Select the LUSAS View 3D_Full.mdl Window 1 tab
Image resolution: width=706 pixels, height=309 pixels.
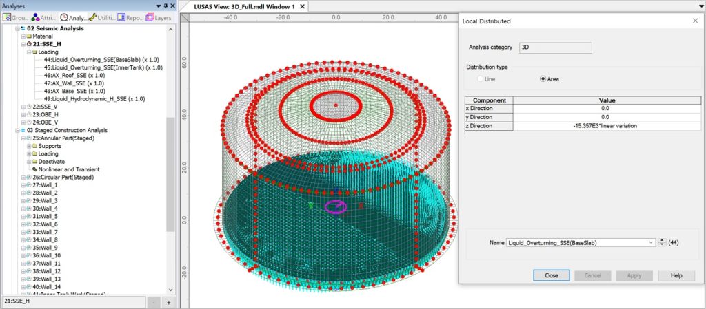[x=234, y=6]
